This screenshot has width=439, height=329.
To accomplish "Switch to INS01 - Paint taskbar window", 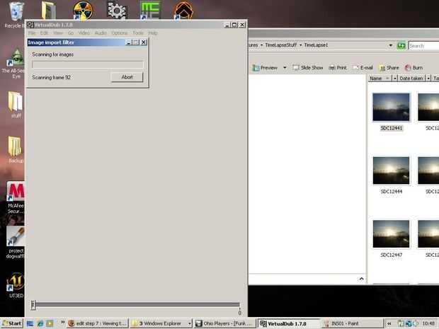I will (352, 323).
